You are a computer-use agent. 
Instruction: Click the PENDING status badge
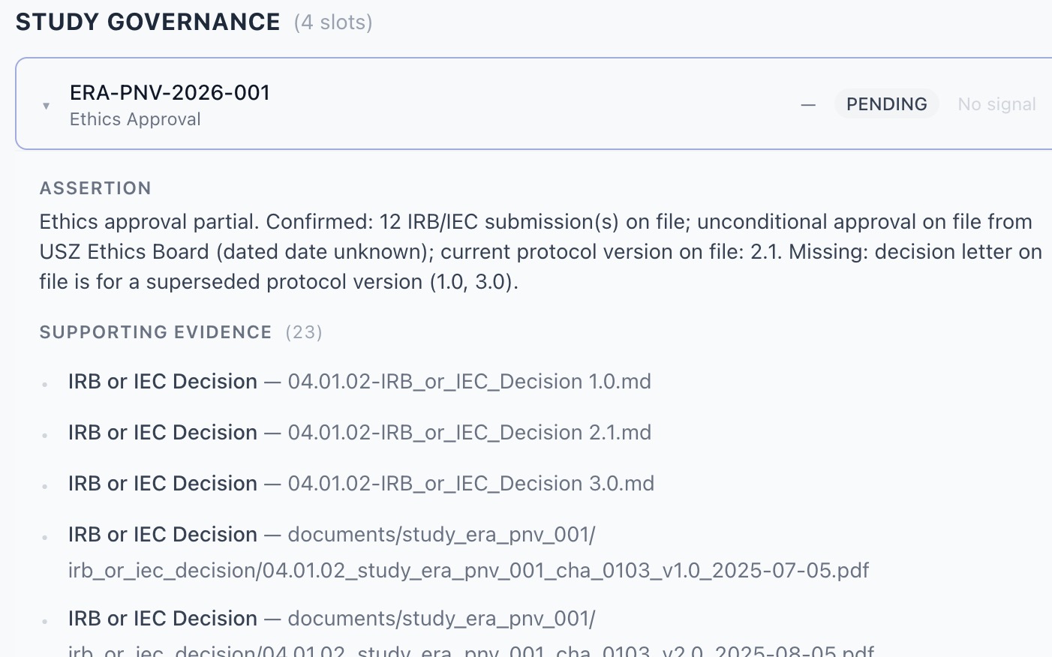(886, 104)
